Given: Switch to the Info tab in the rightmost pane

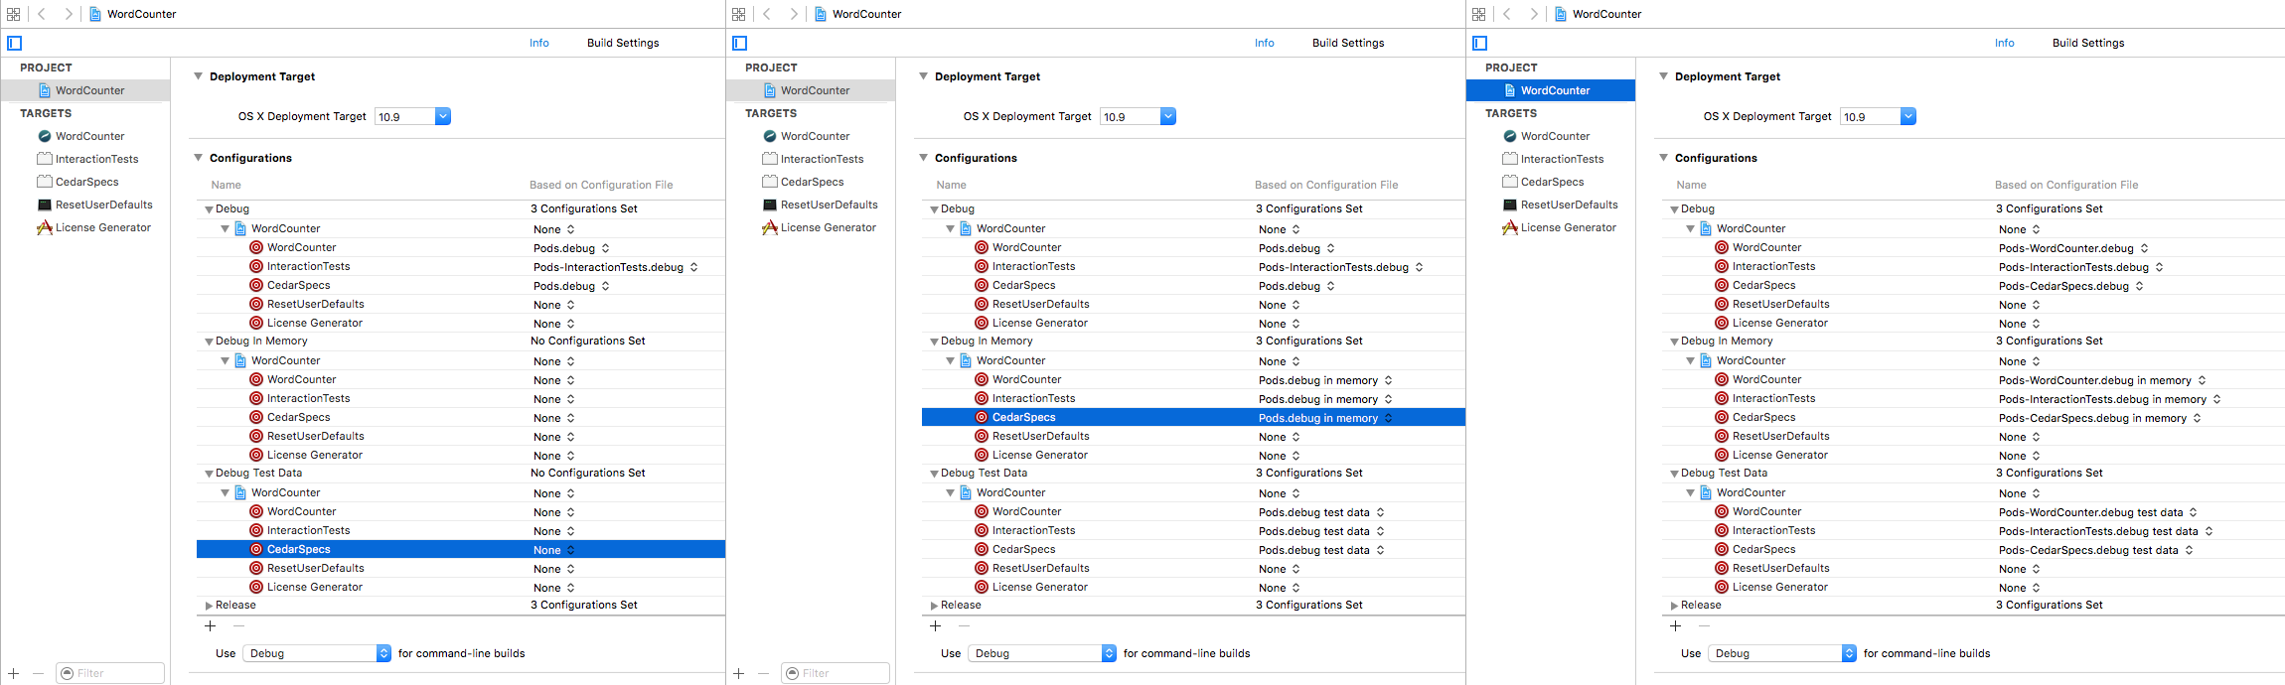Looking at the screenshot, I should 2004,43.
